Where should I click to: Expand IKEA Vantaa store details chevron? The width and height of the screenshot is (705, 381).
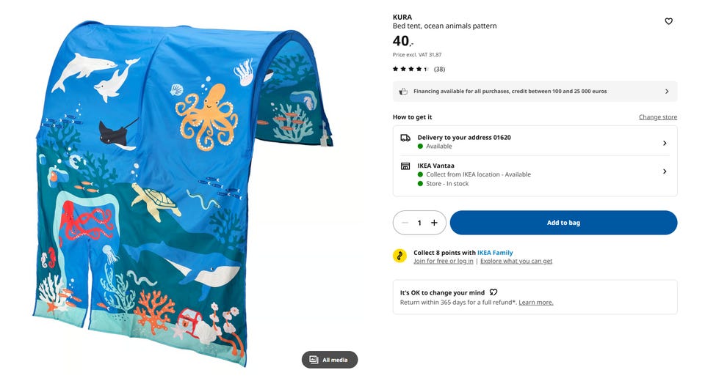[x=665, y=171]
